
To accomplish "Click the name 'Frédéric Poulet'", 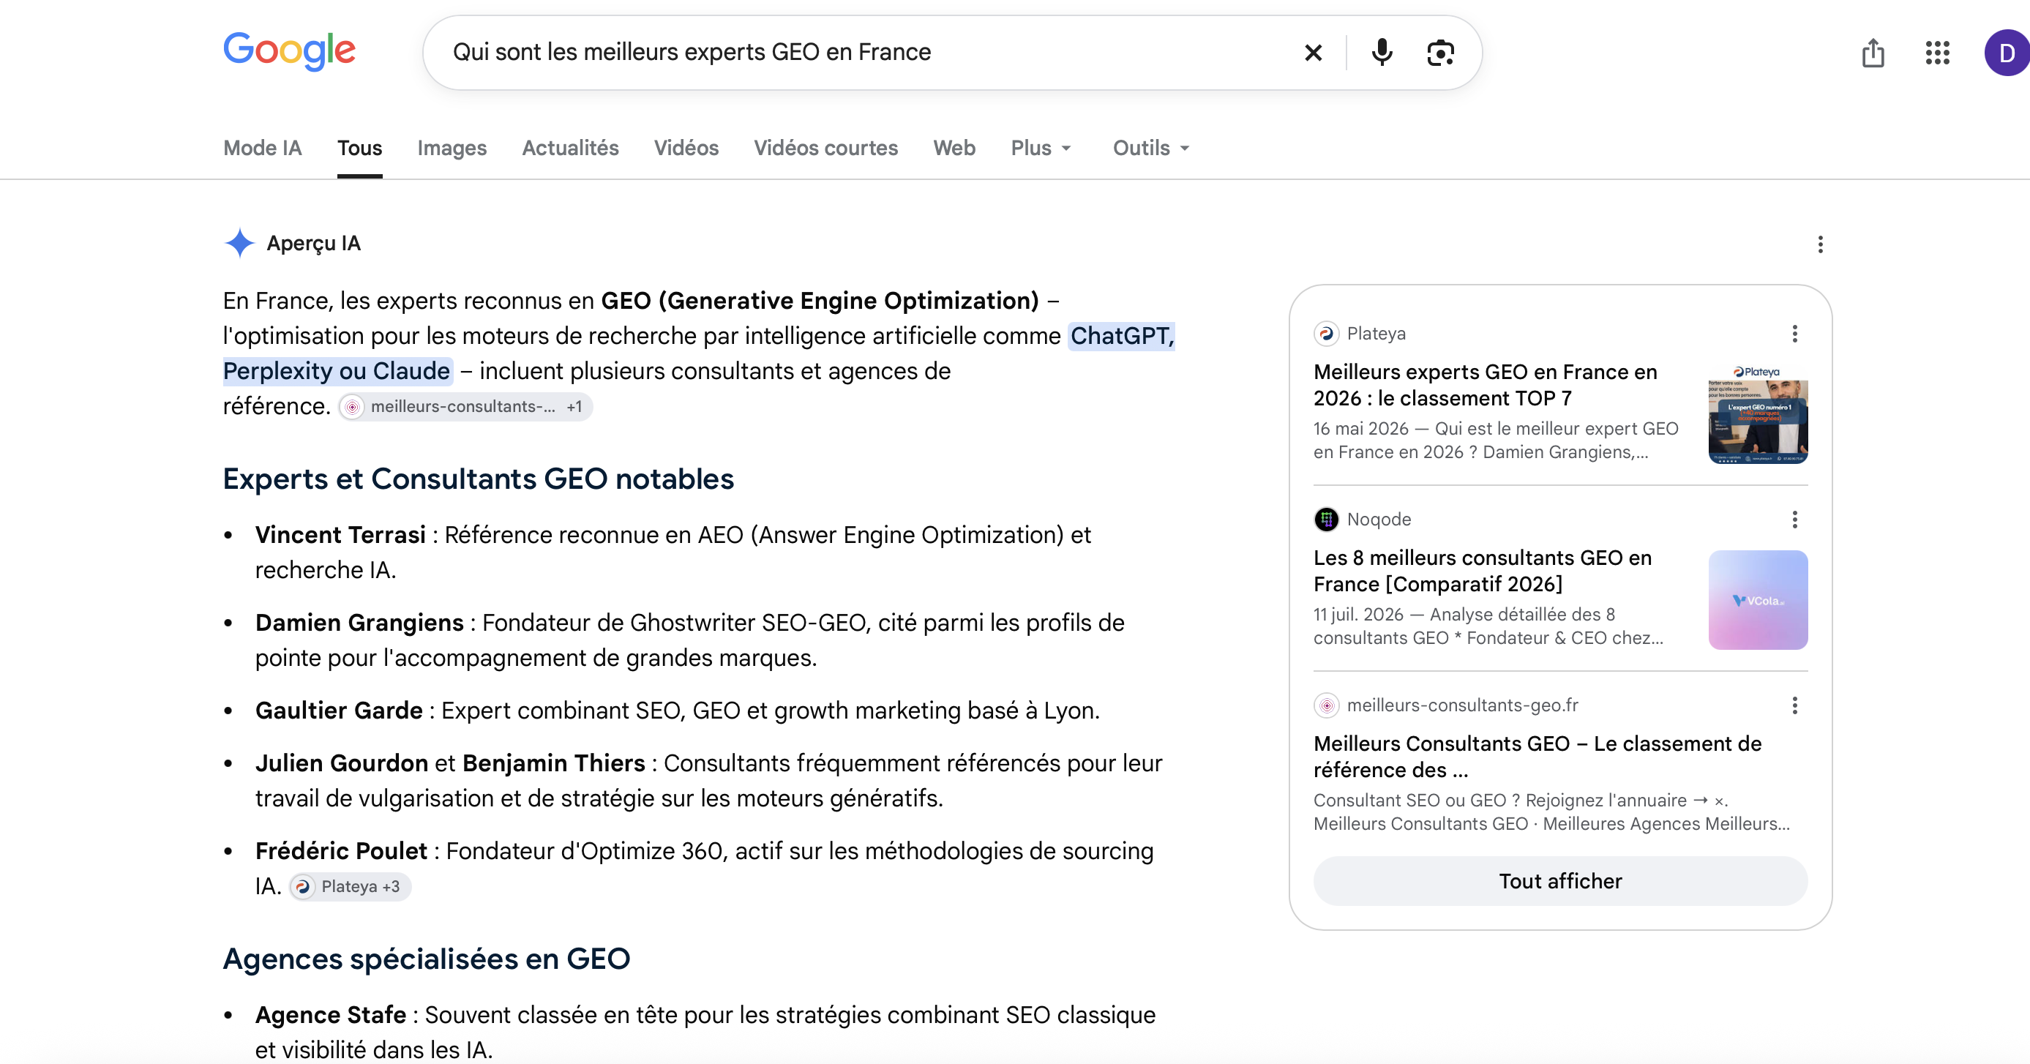I will point(341,851).
